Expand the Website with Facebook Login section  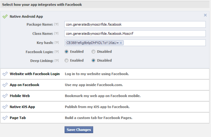(x=105, y=74)
